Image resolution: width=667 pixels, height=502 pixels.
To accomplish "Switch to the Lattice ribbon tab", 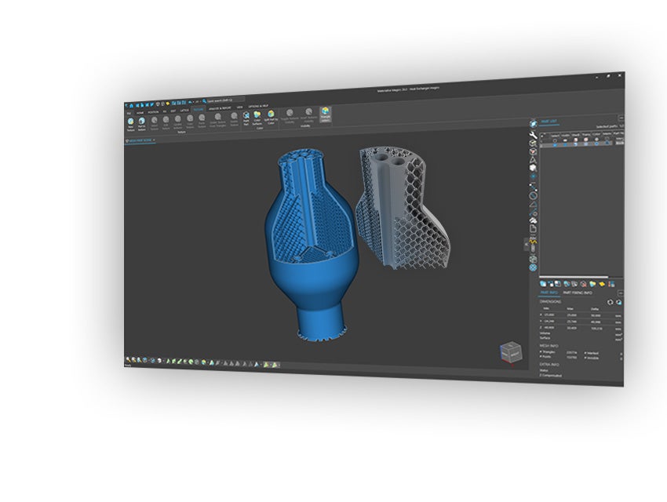I will click(183, 110).
